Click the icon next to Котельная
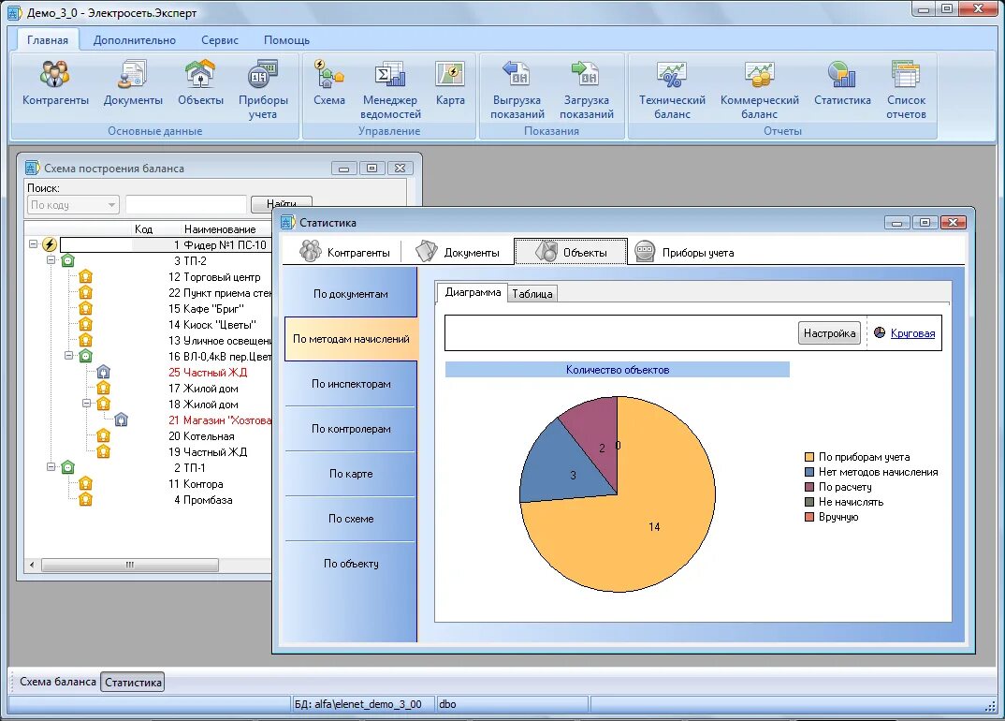 pos(104,436)
